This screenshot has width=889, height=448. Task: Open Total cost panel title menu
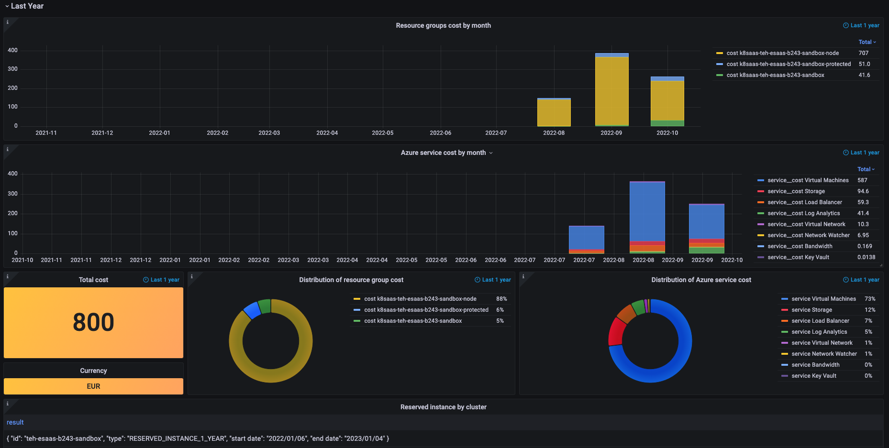tap(93, 280)
